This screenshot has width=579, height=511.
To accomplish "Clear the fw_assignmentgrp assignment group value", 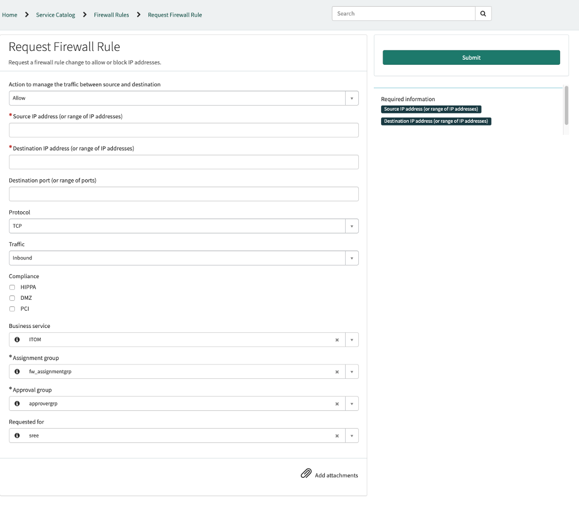I will (337, 372).
